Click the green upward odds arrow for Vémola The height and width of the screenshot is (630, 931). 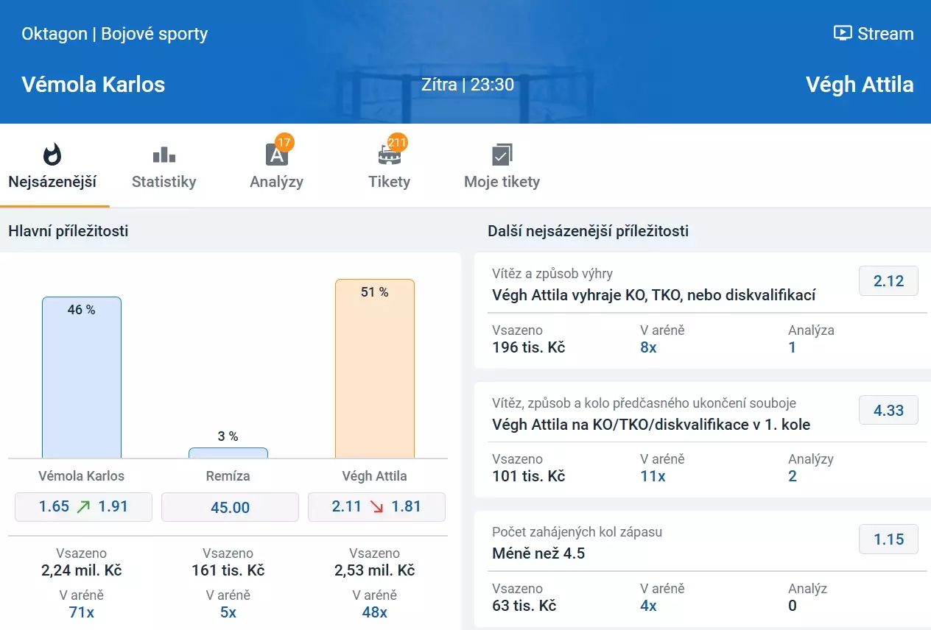(83, 507)
